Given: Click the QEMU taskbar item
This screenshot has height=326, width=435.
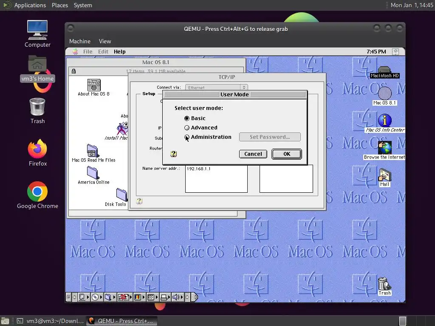Looking at the screenshot, I should click(x=121, y=321).
